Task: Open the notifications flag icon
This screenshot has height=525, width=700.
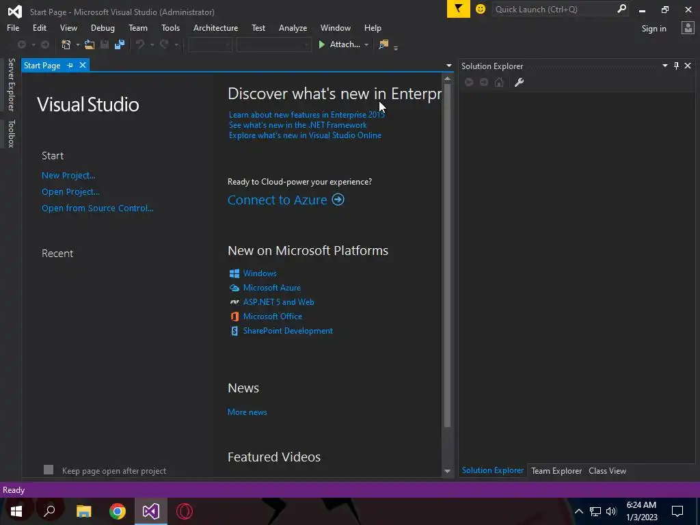Action: point(459,9)
